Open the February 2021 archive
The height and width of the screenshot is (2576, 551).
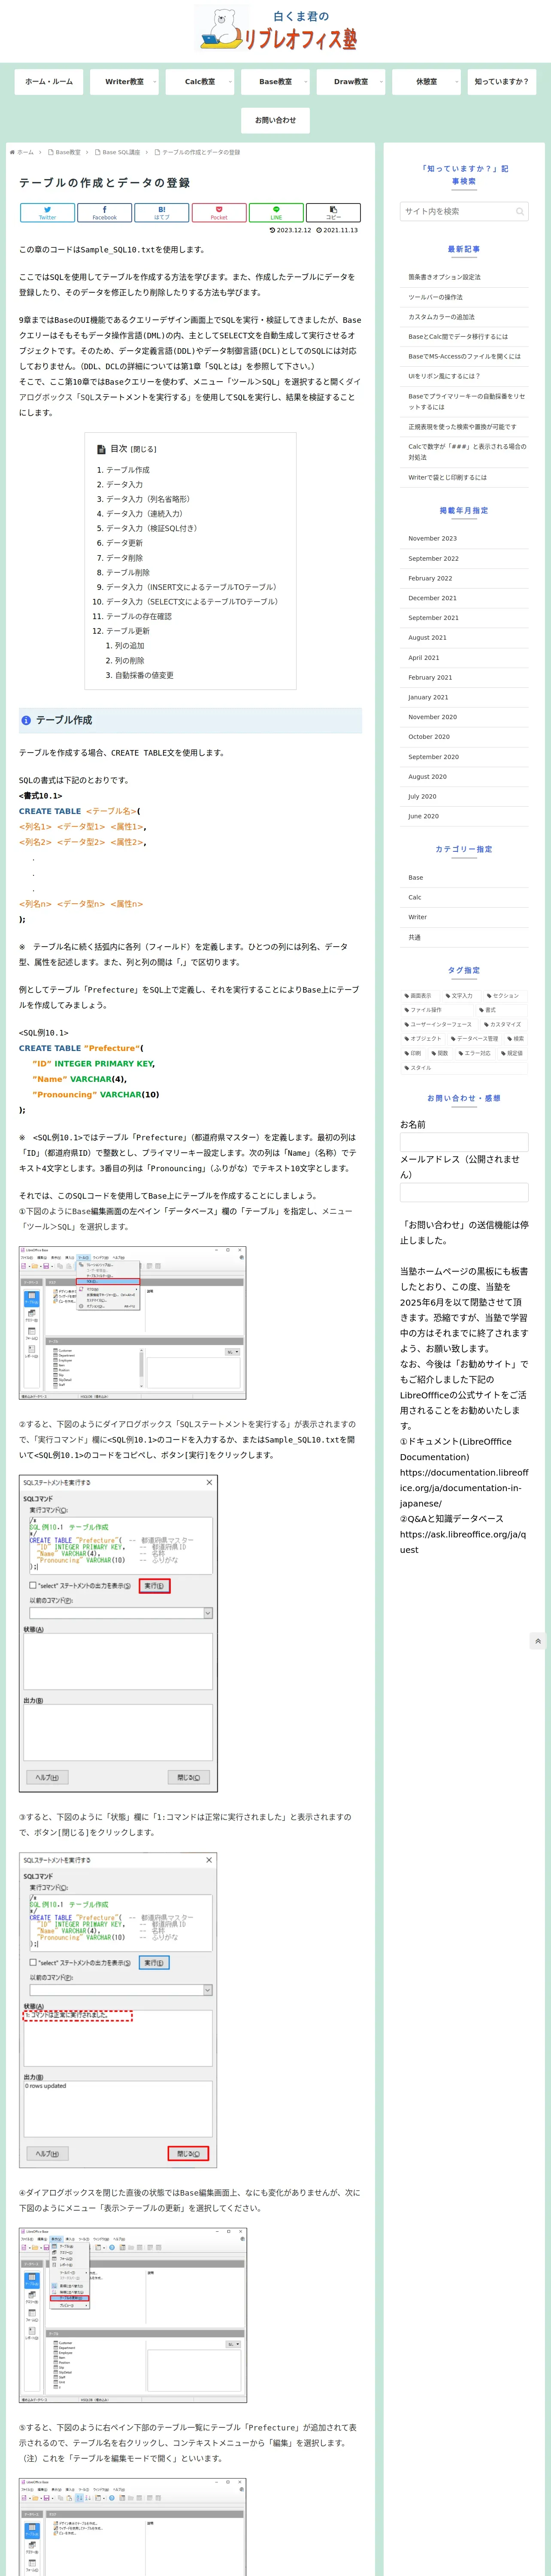pos(464,677)
